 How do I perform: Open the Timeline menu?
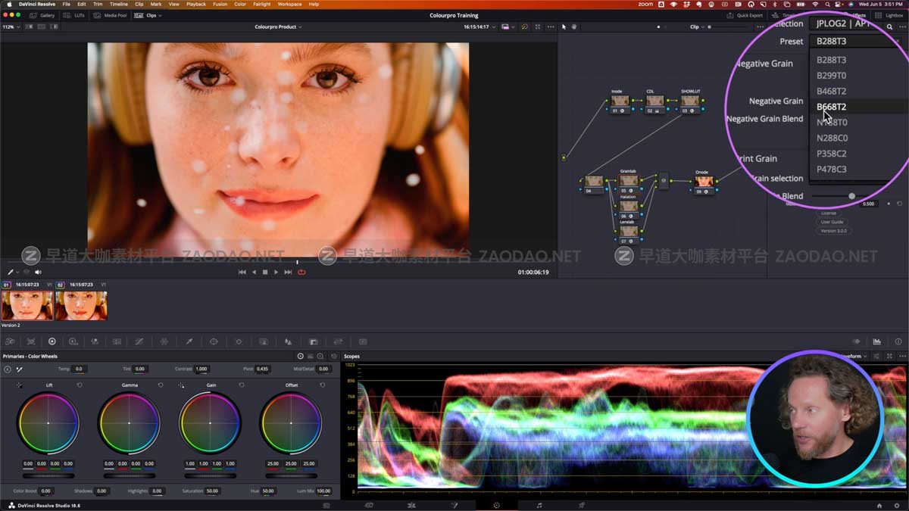(119, 4)
